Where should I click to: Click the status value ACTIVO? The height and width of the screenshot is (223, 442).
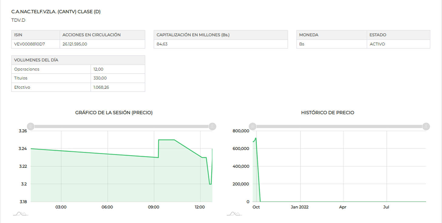[x=377, y=44]
